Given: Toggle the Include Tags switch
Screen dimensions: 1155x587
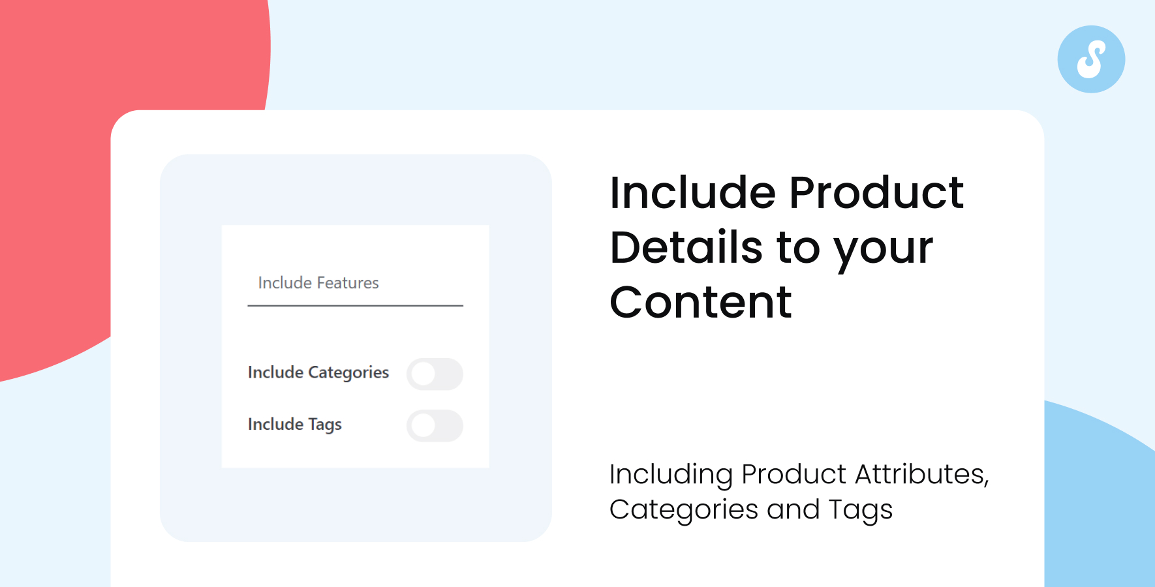Looking at the screenshot, I should (x=435, y=426).
